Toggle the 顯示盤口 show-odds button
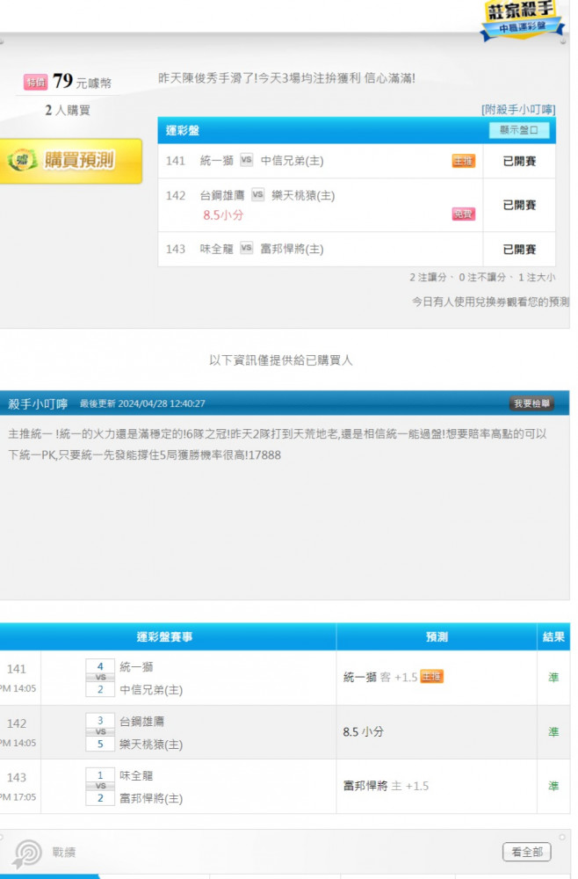This screenshot has height=879, width=578. (x=518, y=130)
